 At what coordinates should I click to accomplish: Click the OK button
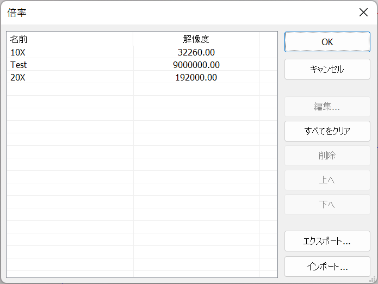(x=327, y=42)
